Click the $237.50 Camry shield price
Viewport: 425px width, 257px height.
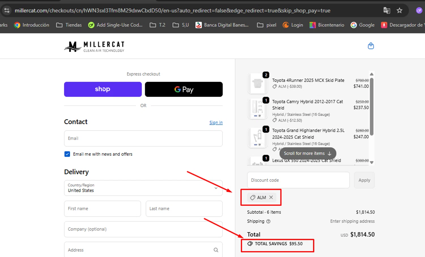coord(361,107)
